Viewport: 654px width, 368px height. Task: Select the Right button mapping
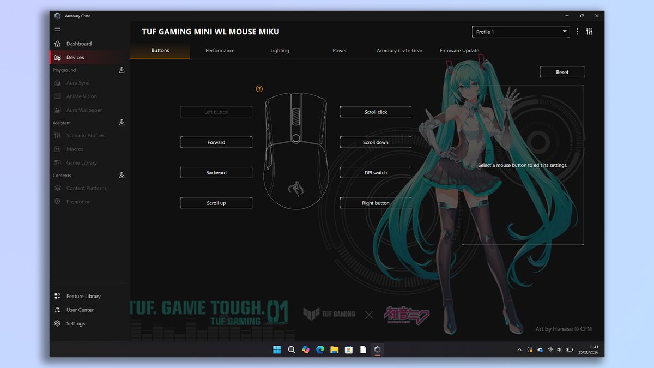pyautogui.click(x=376, y=203)
